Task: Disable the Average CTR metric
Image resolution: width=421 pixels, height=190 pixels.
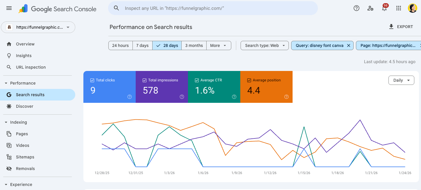Action: (x=197, y=80)
